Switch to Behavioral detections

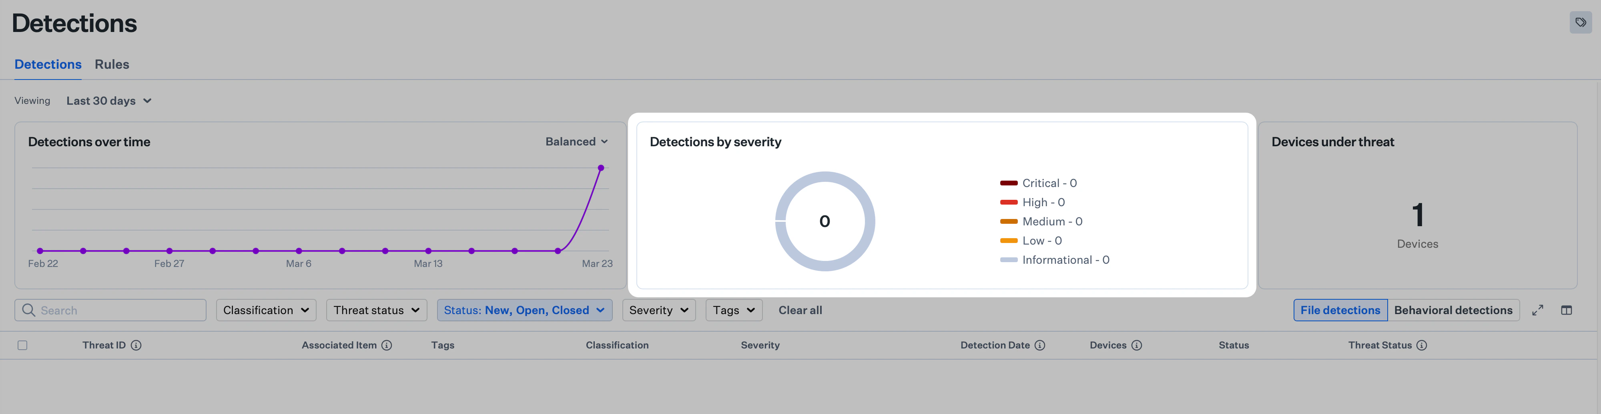pyautogui.click(x=1454, y=310)
